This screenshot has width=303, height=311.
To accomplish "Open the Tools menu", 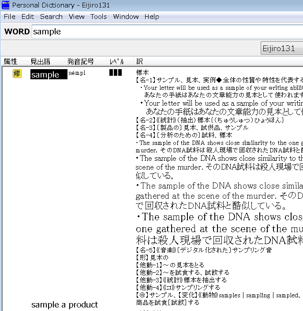I will pyautogui.click(x=98, y=17).
